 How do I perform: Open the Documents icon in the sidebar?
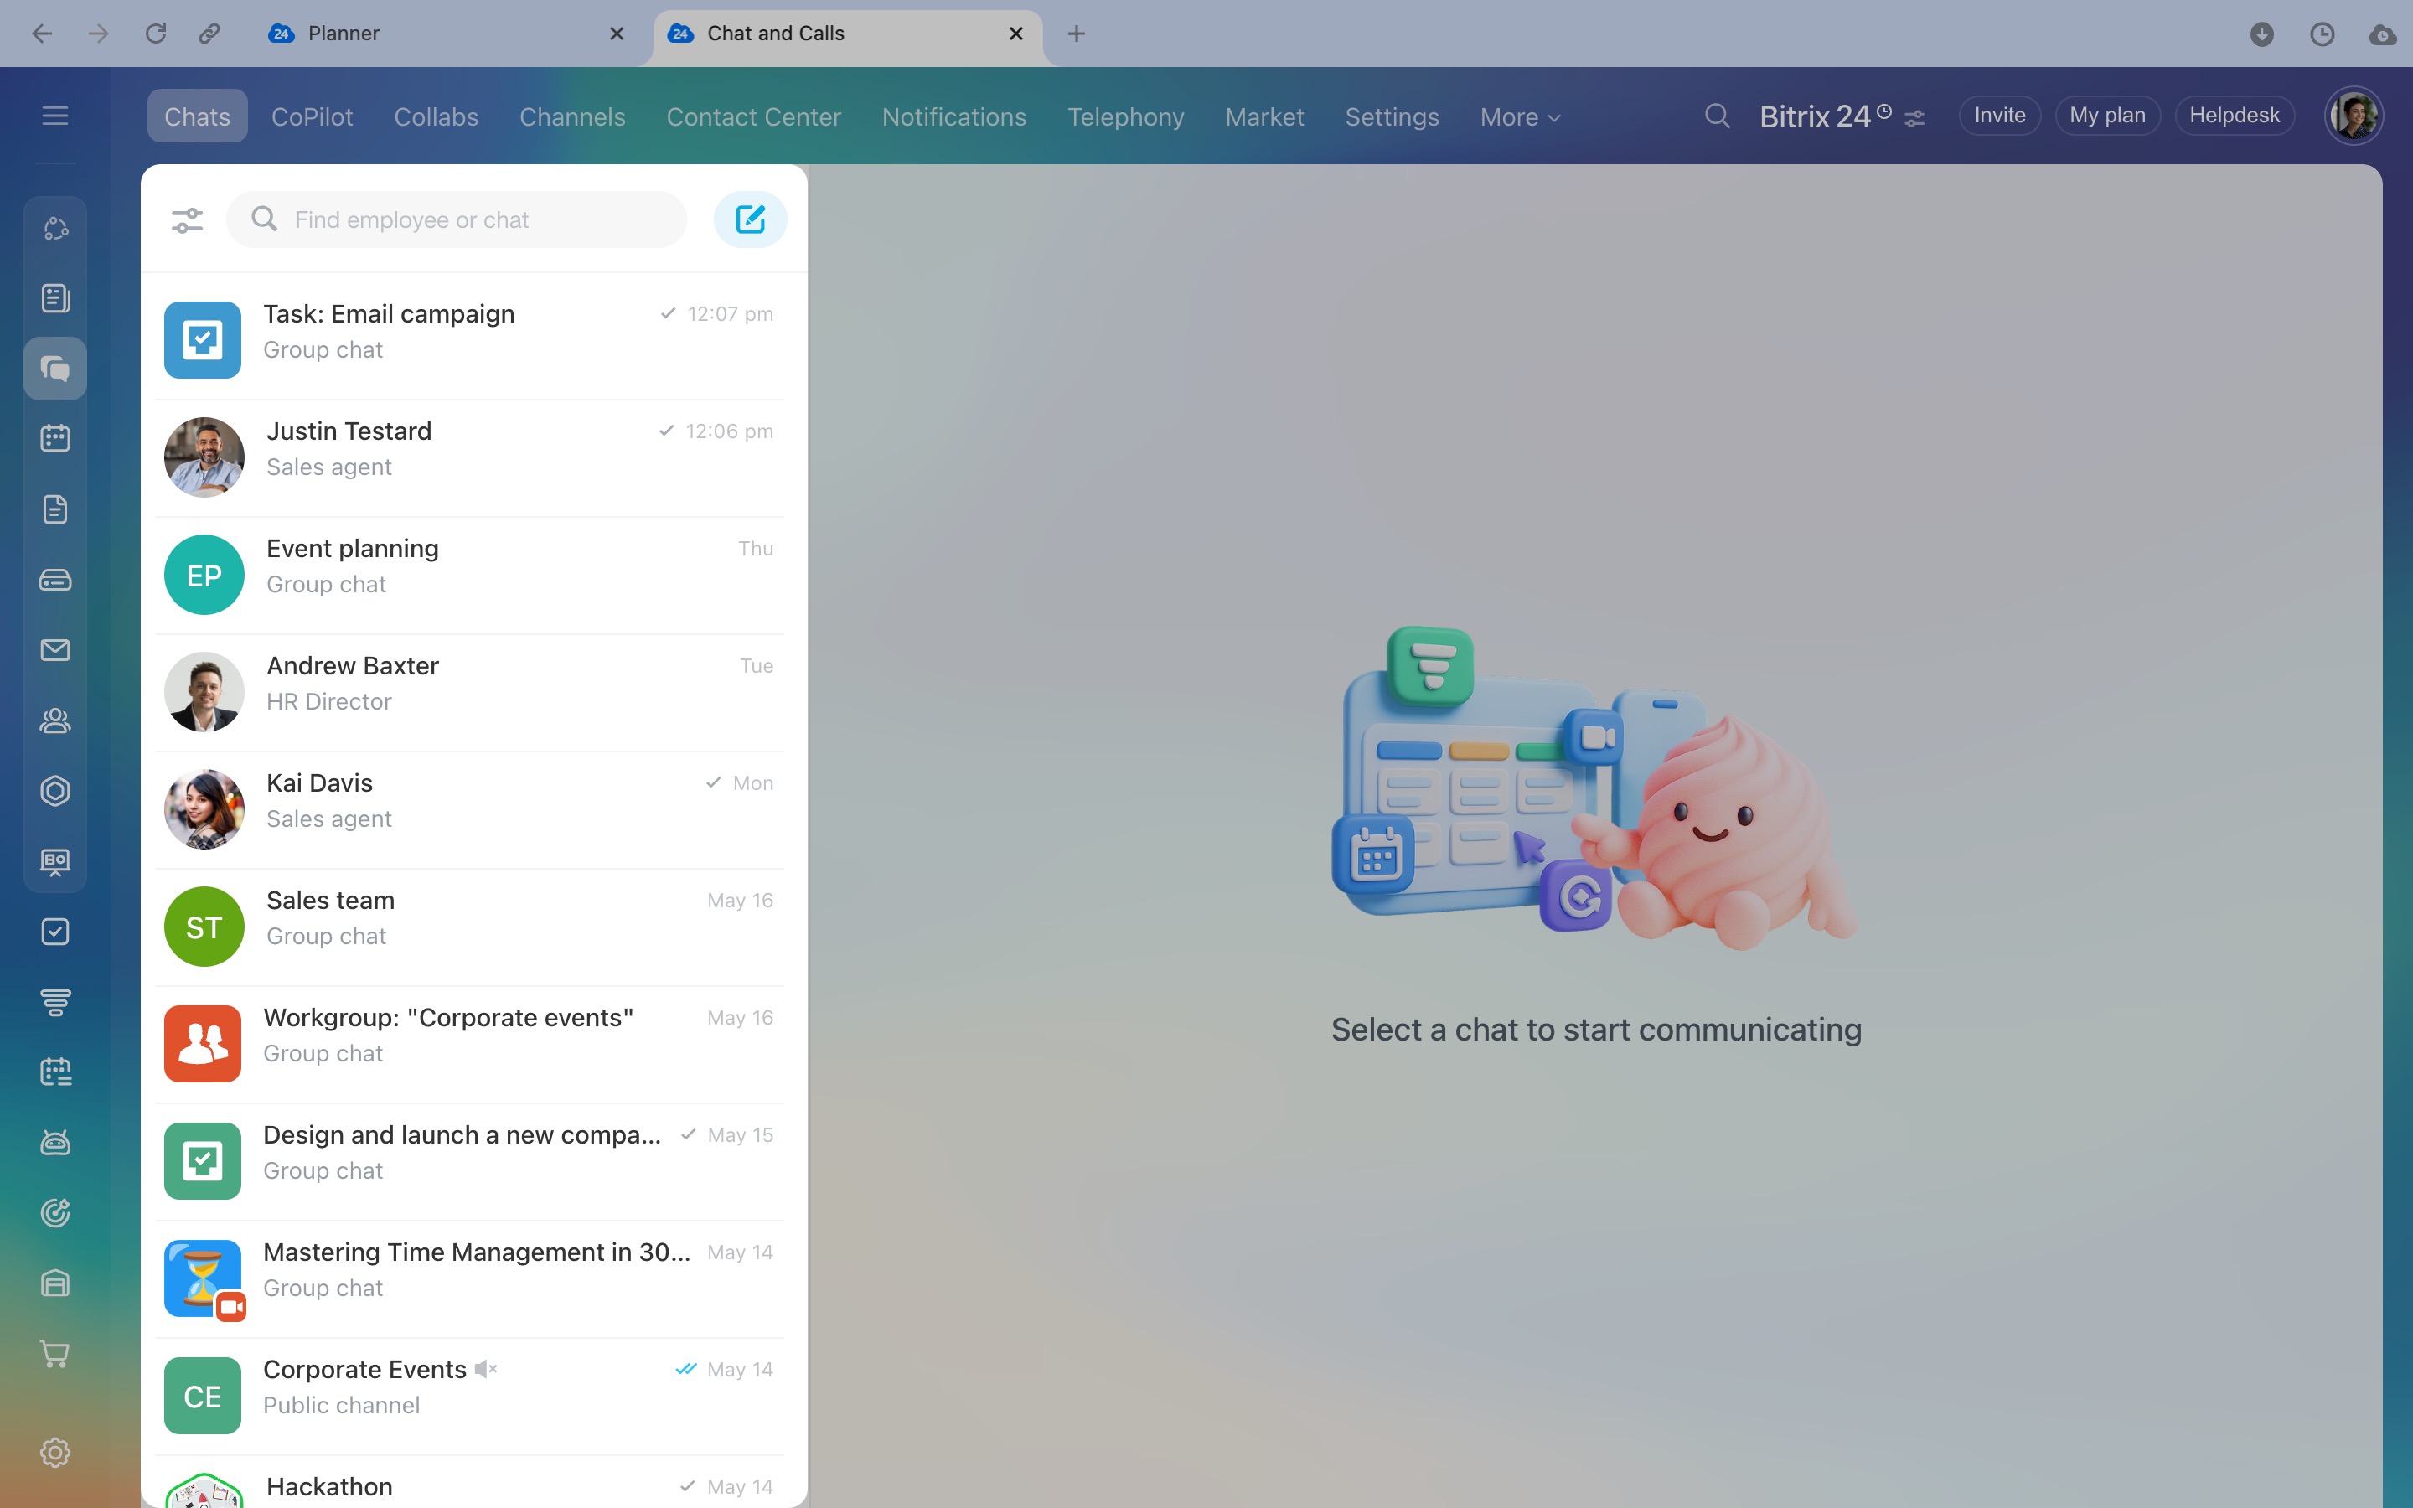click(x=54, y=509)
